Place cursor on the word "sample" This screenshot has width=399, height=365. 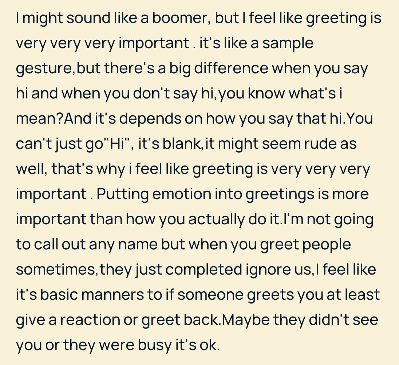click(288, 43)
